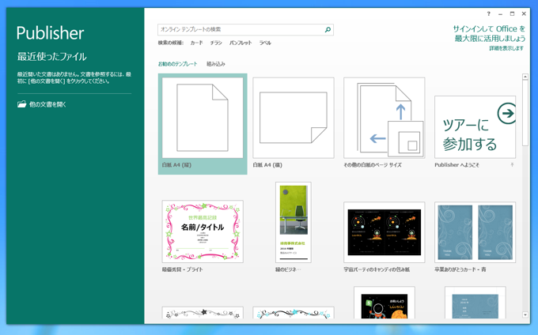Screen dimensions: 538x335
Task: Select the チラシ search suggestion
Action: pos(216,43)
